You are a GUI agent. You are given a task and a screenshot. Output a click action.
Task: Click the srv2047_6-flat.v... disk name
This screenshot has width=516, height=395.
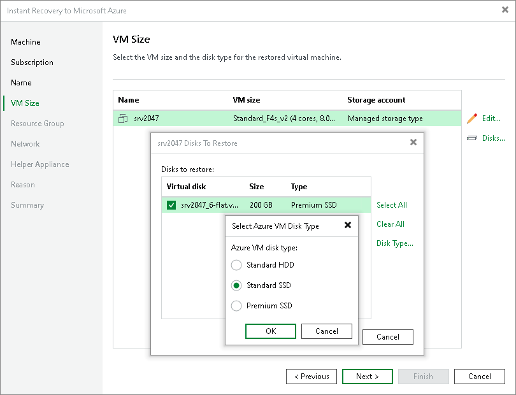210,205
